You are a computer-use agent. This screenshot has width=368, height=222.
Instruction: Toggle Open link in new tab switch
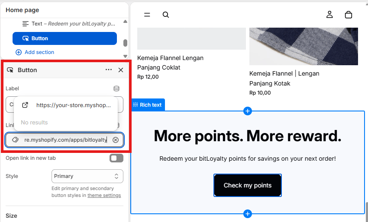[116, 158]
